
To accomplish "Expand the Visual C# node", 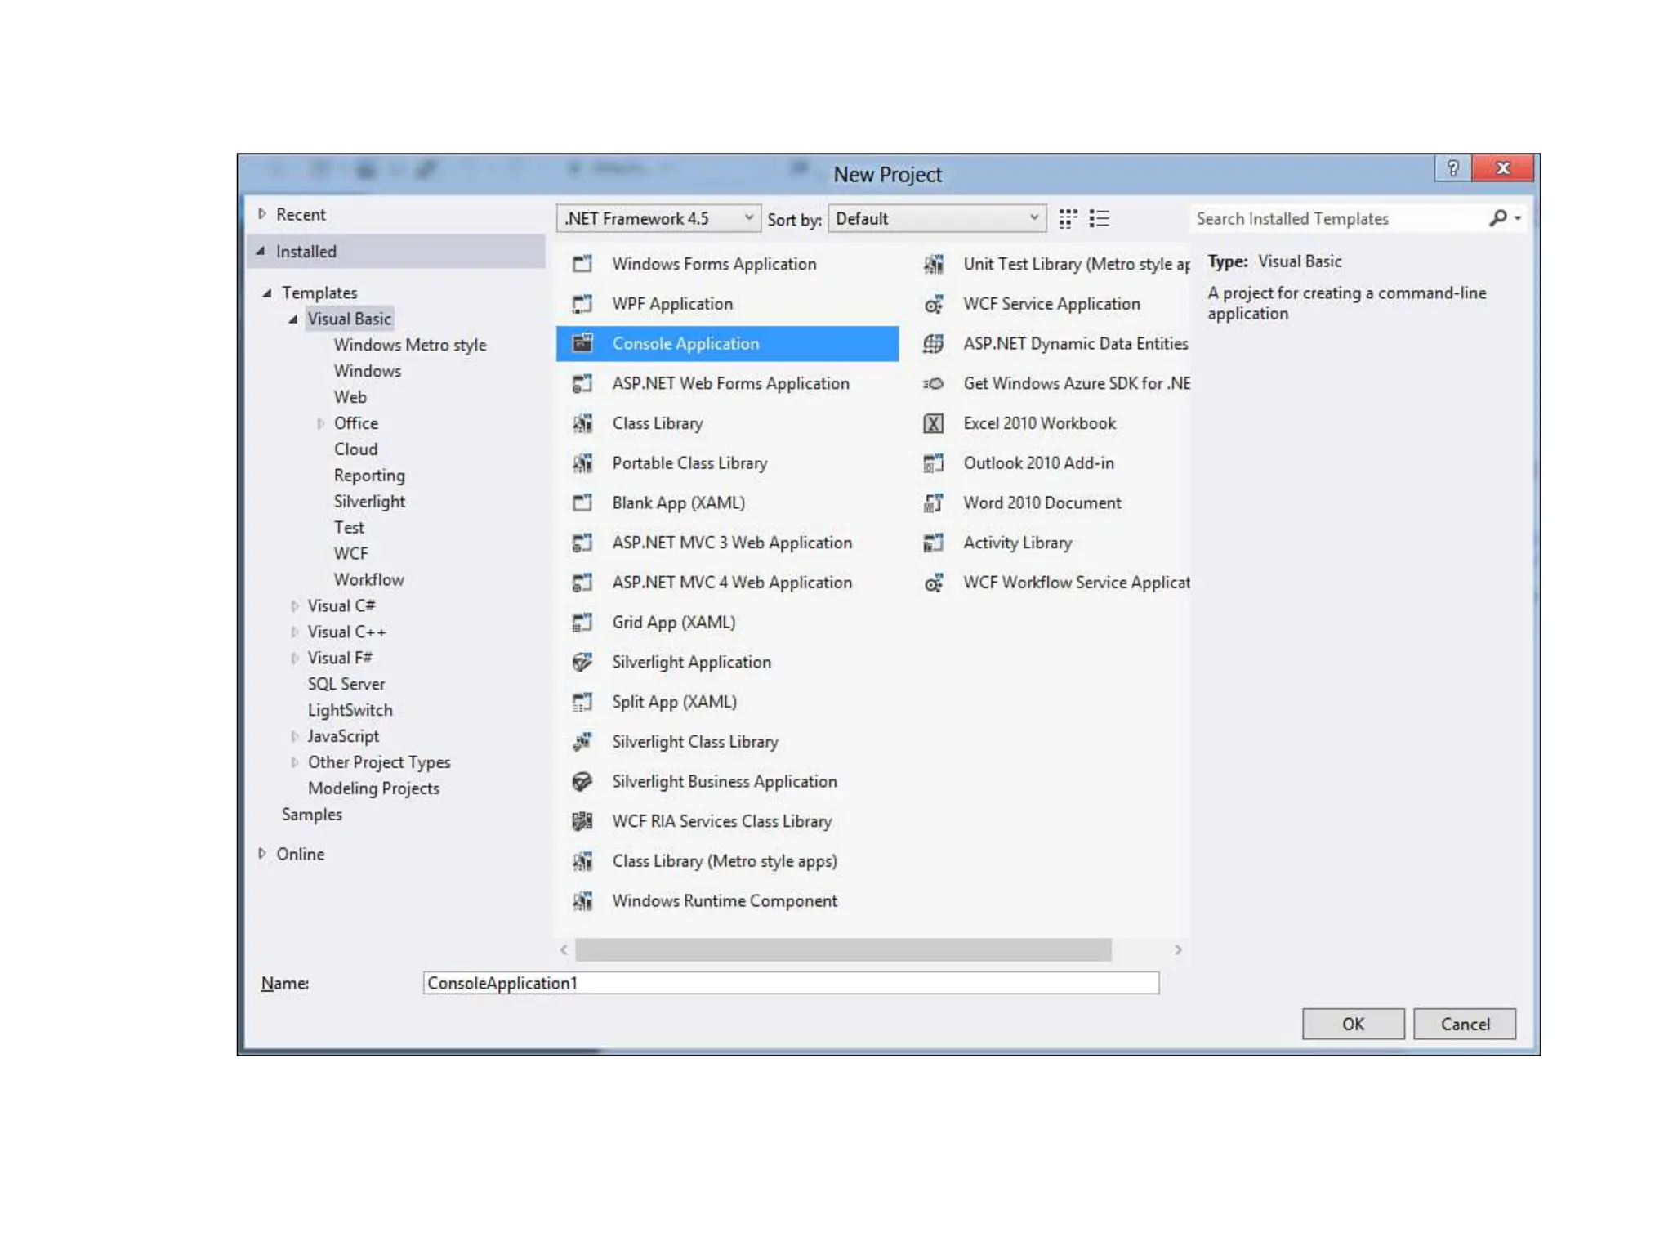I will (x=294, y=606).
